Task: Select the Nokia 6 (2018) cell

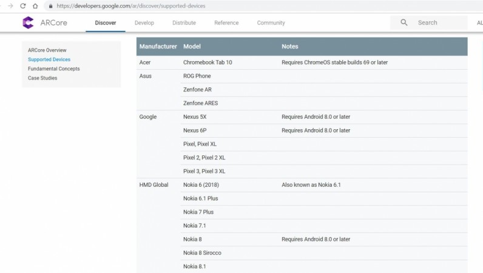Action: point(201,185)
